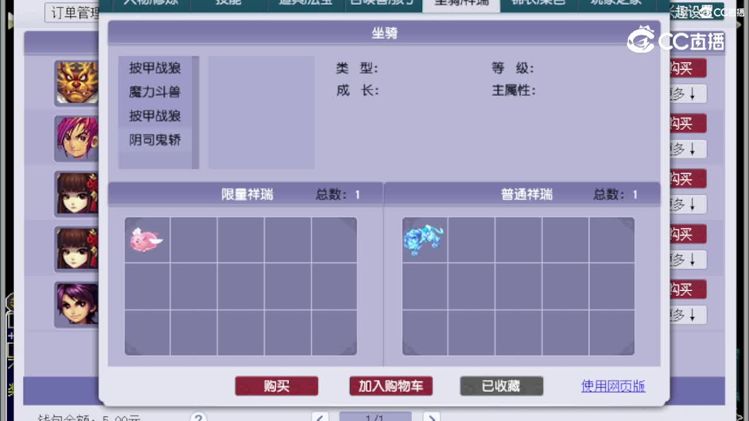This screenshot has height=421, width=749.
Task: Switch to the 锦衣染色 tab
Action: tap(538, 2)
